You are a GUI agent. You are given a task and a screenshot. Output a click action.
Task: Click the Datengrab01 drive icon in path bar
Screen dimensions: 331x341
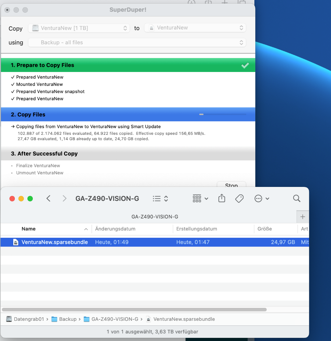[x=9, y=319]
